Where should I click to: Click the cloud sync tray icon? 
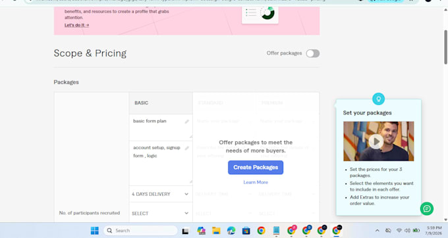coord(388,230)
